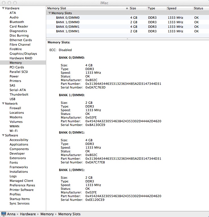Collapse the Hardware section triangle
Viewport: 209px width, 217px height.
pyautogui.click(x=3, y=8)
